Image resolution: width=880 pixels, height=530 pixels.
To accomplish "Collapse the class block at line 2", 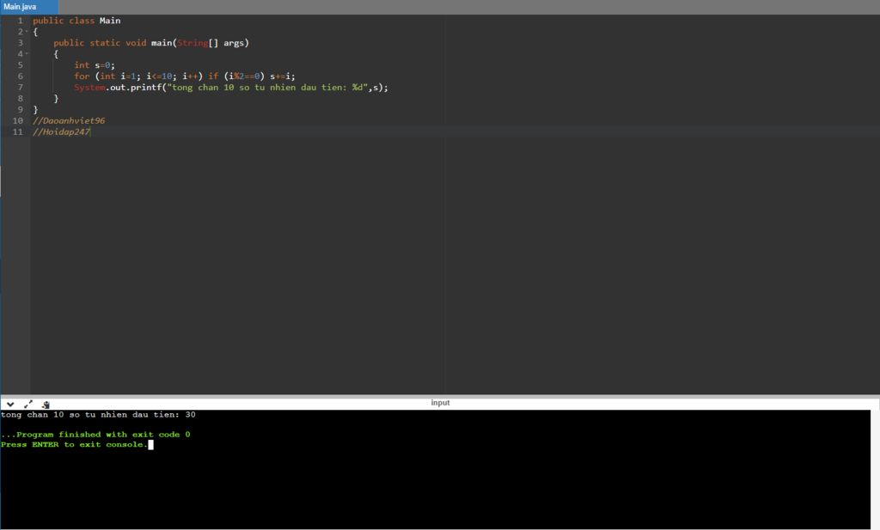I will click(x=27, y=32).
